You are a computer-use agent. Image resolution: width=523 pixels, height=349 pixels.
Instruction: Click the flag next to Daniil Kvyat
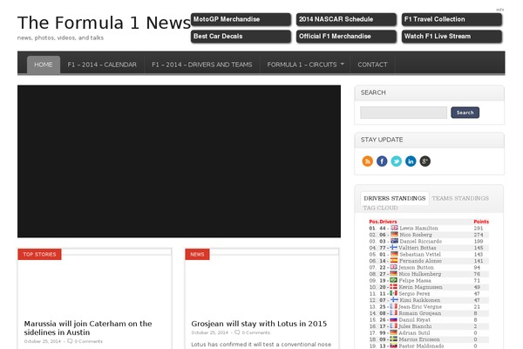point(394,319)
